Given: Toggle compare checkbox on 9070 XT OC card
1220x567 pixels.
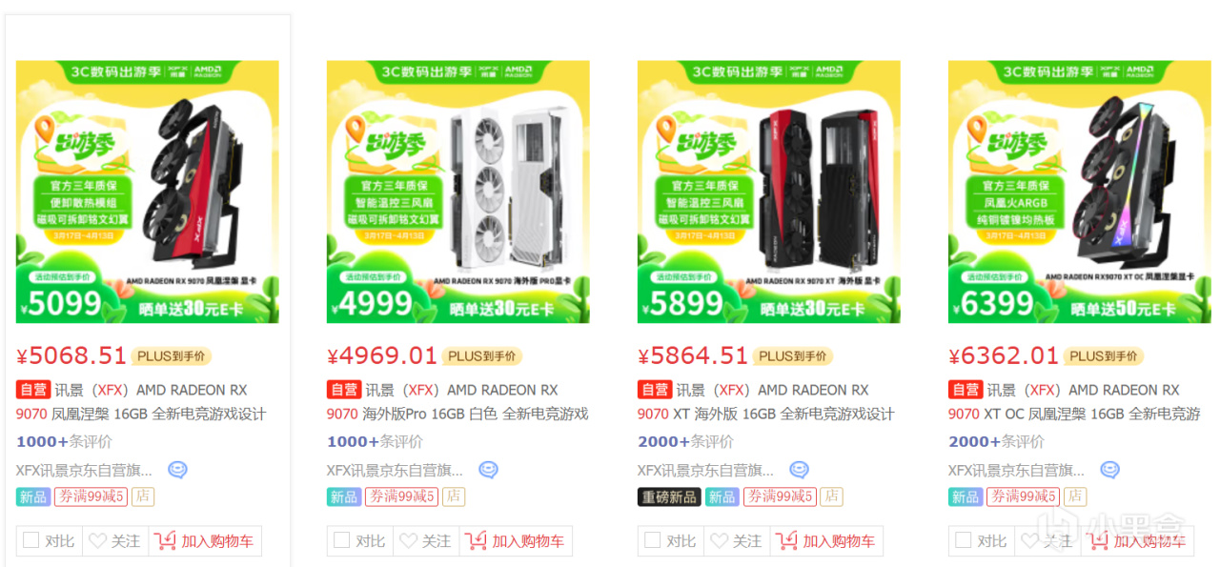Looking at the screenshot, I should pos(963,540).
